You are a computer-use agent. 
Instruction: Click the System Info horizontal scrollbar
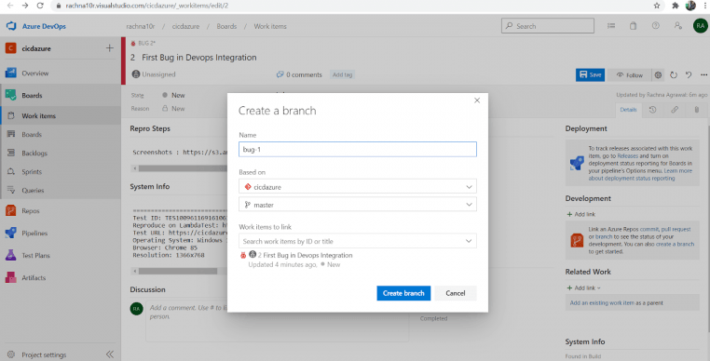(x=179, y=271)
